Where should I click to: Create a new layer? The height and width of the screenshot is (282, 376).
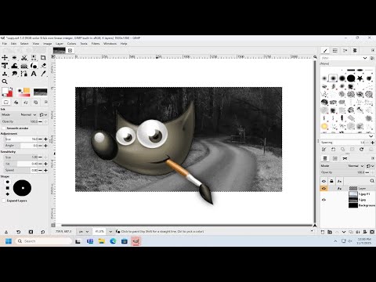[x=323, y=232]
